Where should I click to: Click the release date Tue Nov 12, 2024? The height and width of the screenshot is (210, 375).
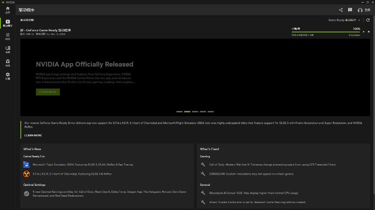click(56, 34)
